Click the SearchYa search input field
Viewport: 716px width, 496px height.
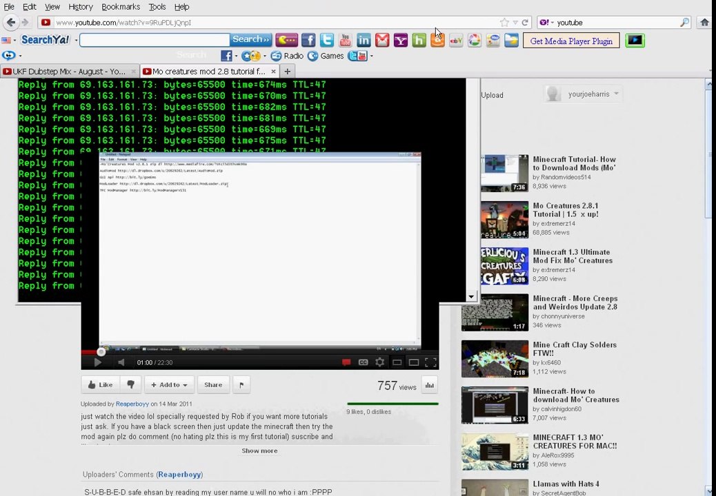click(x=155, y=40)
